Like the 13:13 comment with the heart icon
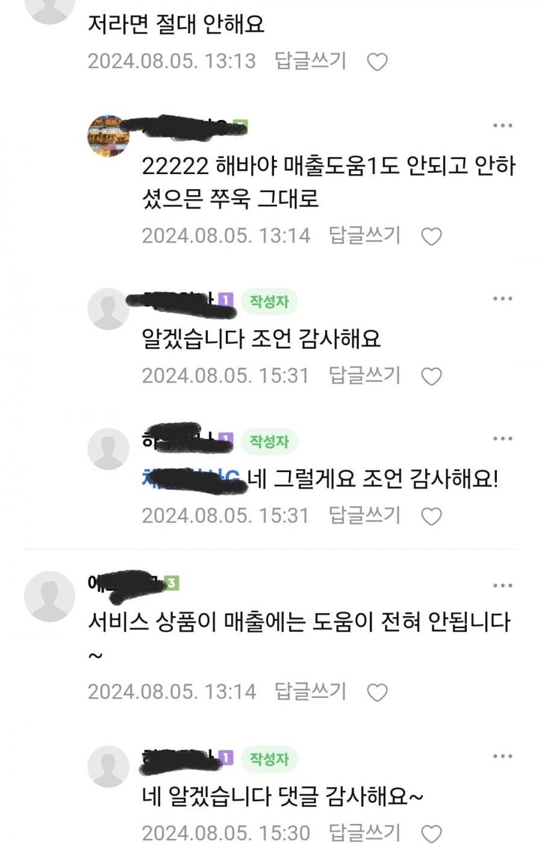This screenshot has width=542, height=863. pos(377,62)
